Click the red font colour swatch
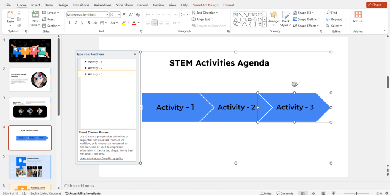Screen dimensions: 390x195 pos(134,23)
